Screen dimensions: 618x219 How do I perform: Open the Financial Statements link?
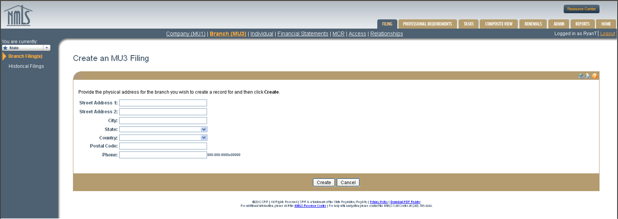point(303,34)
